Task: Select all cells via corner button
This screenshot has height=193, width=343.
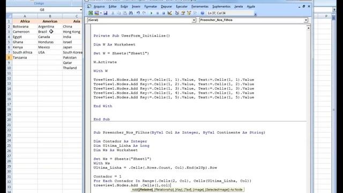Action: tap(9, 16)
